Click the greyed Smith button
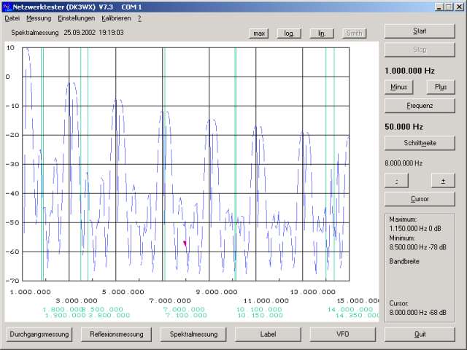This screenshot has width=467, height=350. (x=354, y=34)
